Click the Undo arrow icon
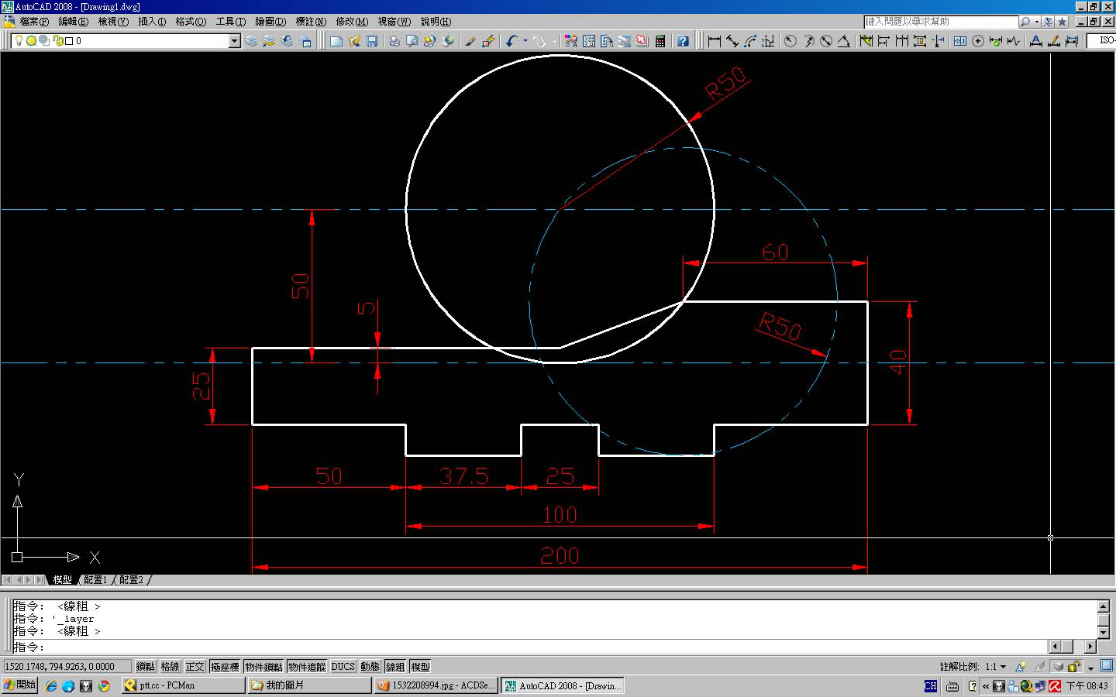Viewport: 1116px width, 697px height. pyautogui.click(x=511, y=41)
